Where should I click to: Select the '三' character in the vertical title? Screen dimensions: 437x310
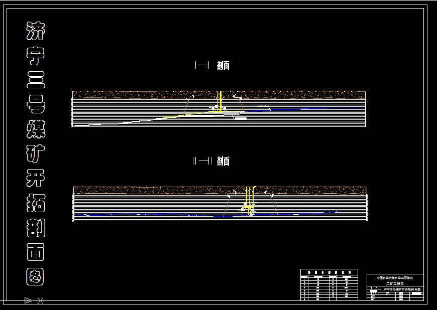(36, 80)
